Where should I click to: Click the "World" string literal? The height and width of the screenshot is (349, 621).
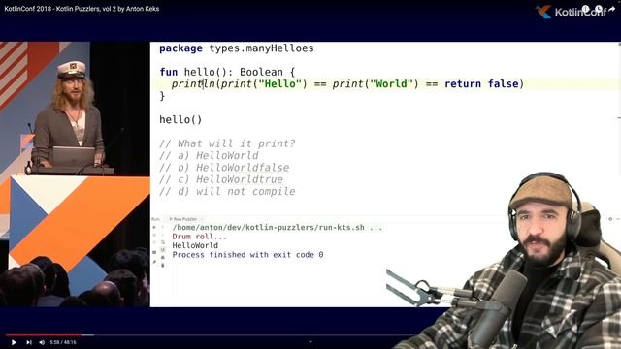tap(391, 84)
